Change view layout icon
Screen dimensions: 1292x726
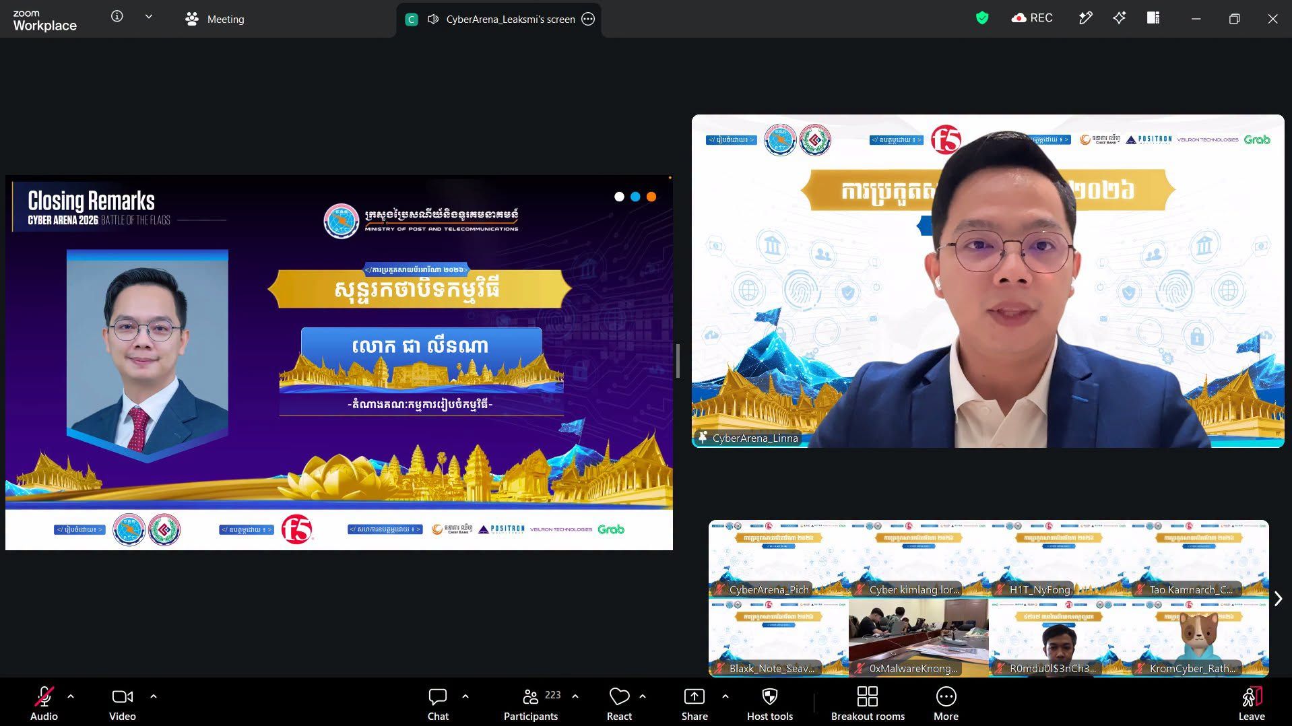point(1153,18)
